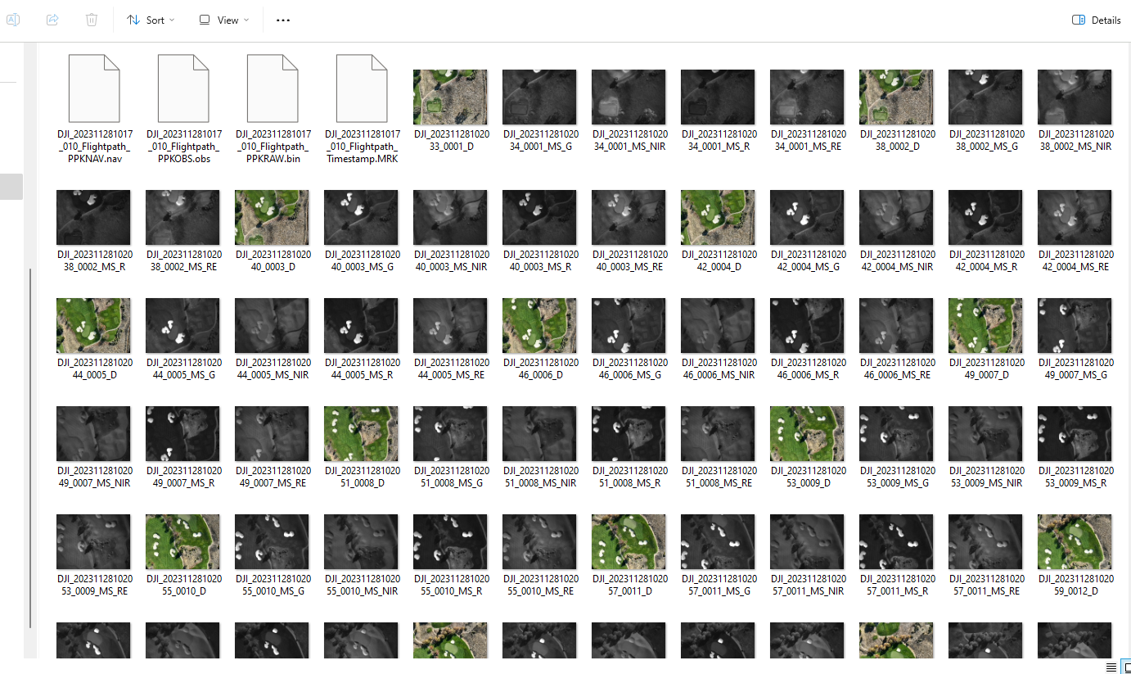Select thumbnail 46_0006_MS_G

(629, 326)
